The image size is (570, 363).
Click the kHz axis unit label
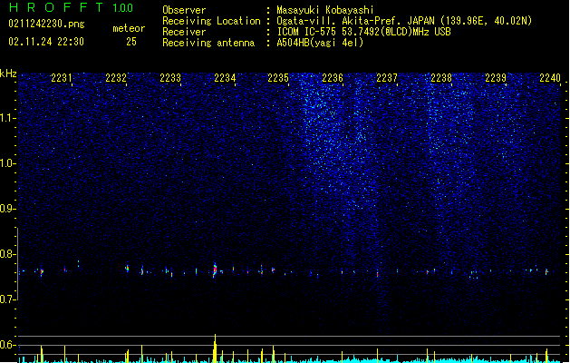pyautogui.click(x=8, y=74)
